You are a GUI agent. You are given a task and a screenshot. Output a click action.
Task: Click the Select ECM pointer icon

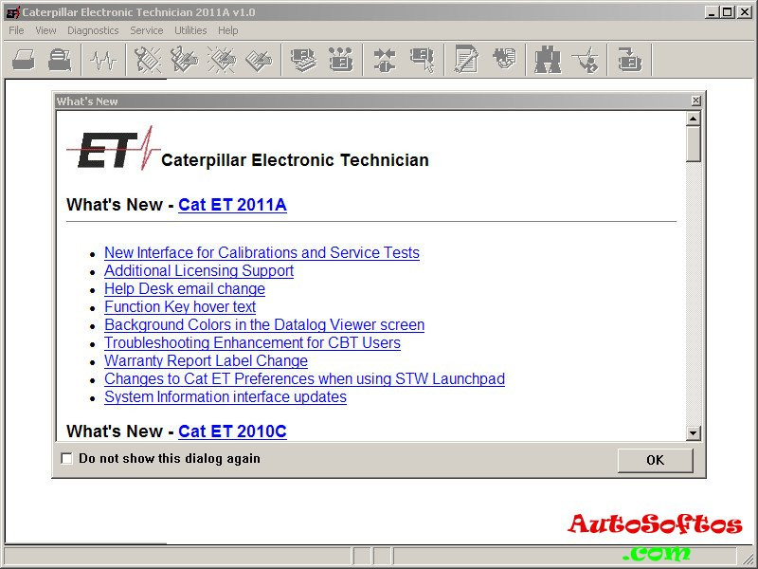point(422,60)
